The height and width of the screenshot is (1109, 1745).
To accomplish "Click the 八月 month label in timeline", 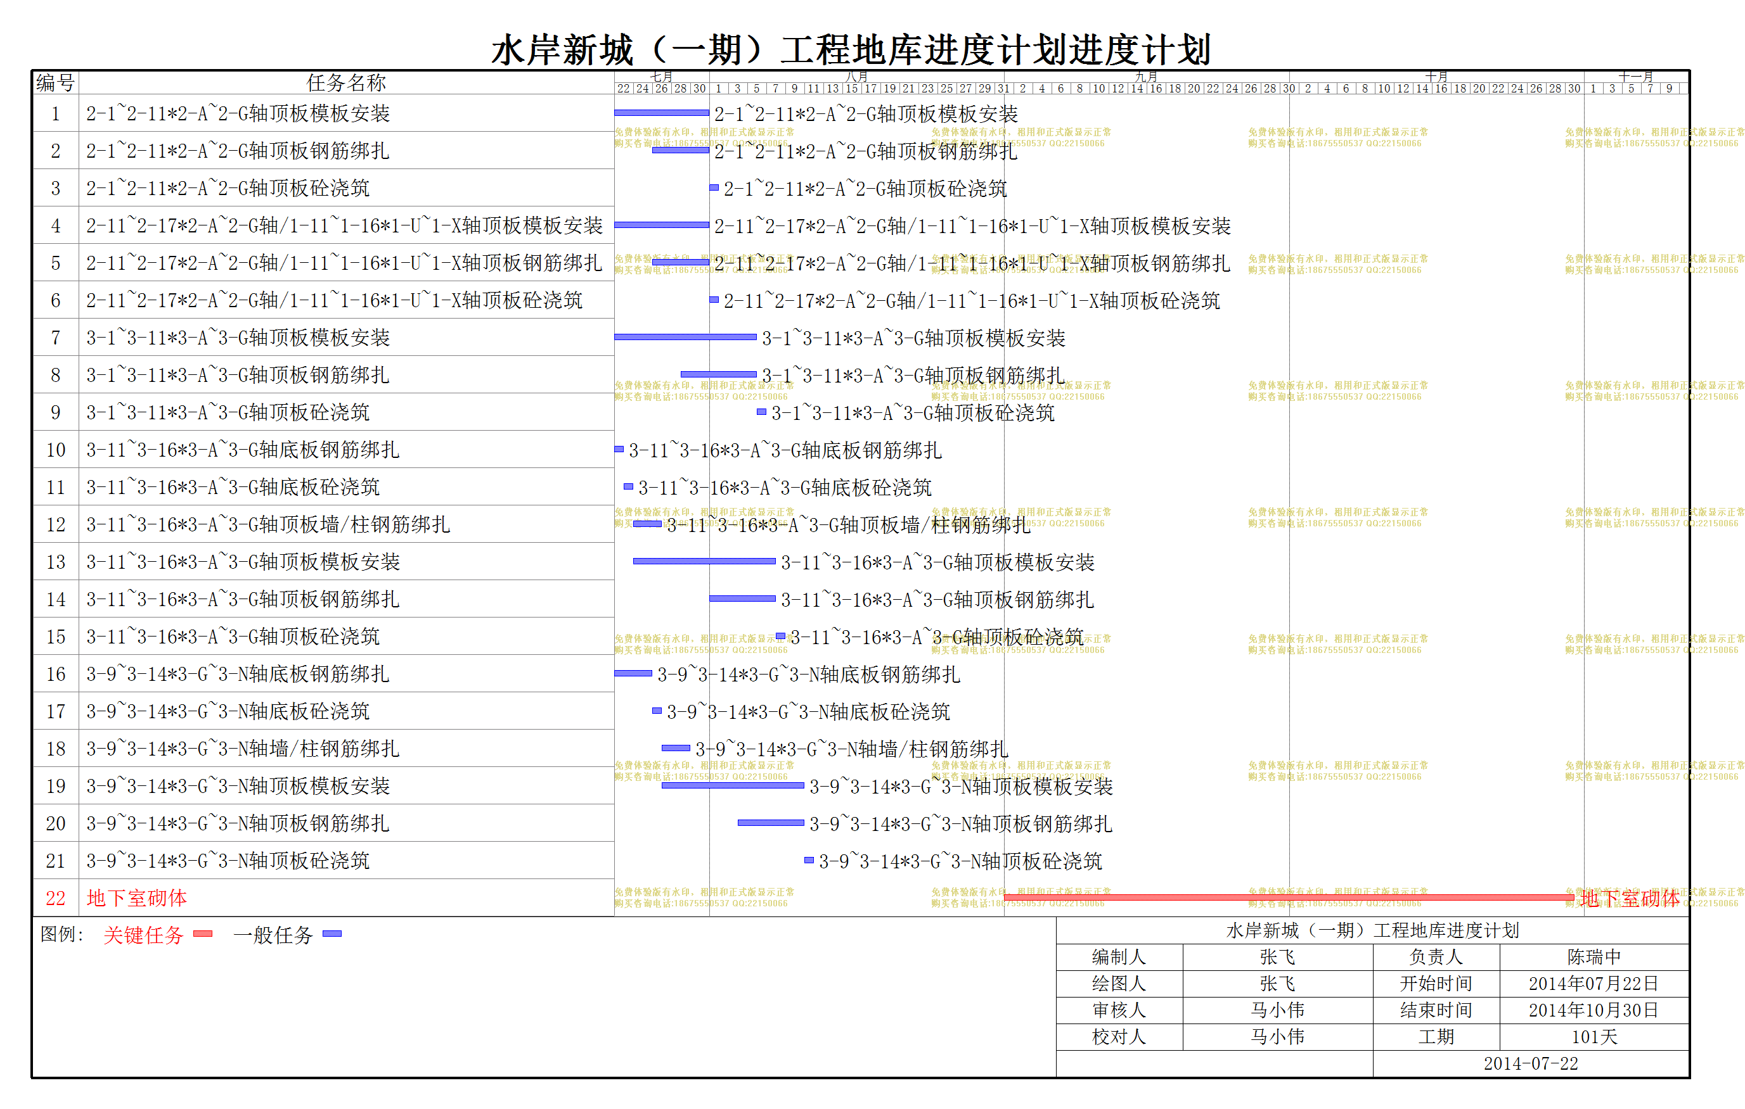I will pos(856,76).
